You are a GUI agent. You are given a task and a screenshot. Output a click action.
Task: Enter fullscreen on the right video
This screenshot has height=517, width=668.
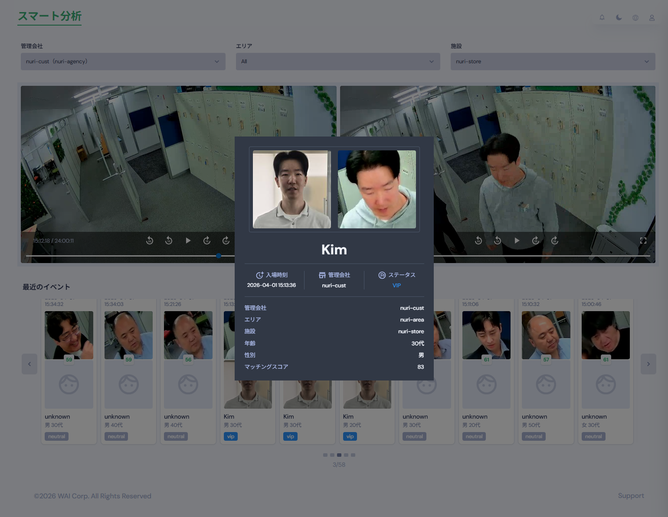tap(643, 241)
